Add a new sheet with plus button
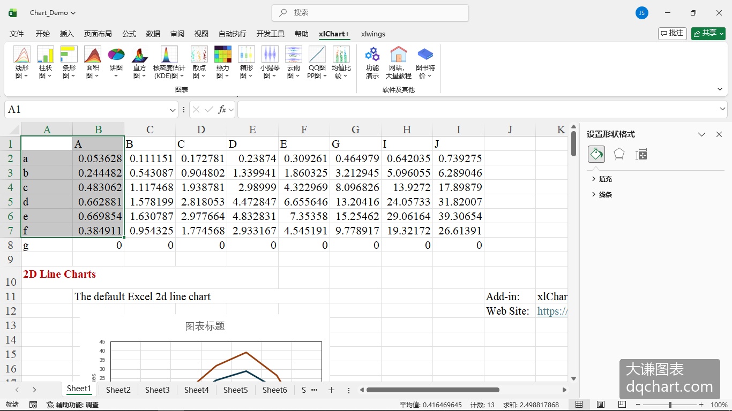This screenshot has width=732, height=411. point(331,390)
